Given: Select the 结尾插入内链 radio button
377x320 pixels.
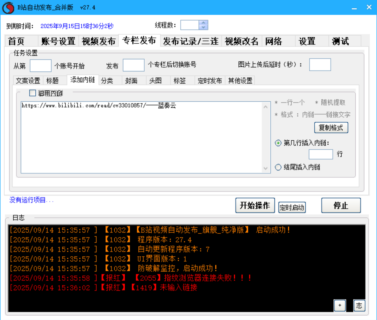Looking at the screenshot, I should pos(278,167).
